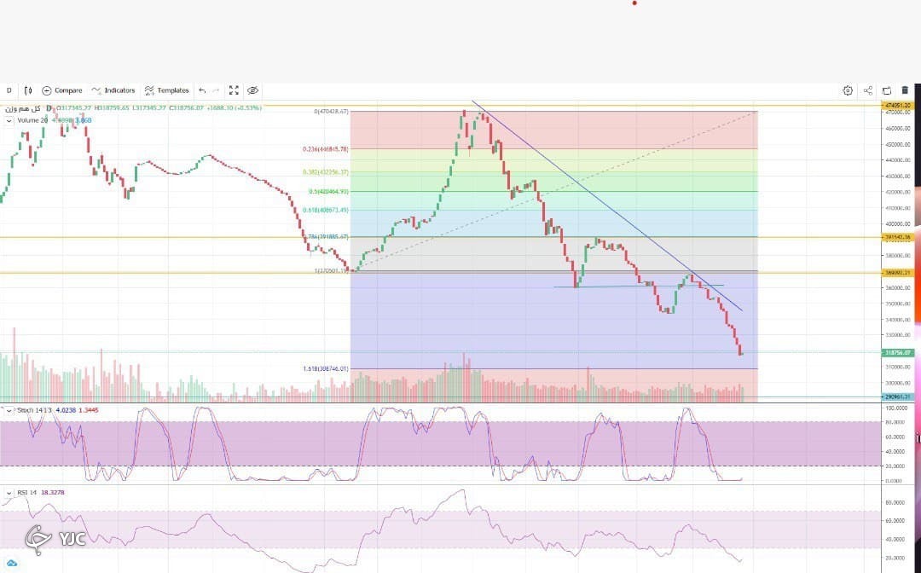Open the Indicators dialog

(x=113, y=90)
